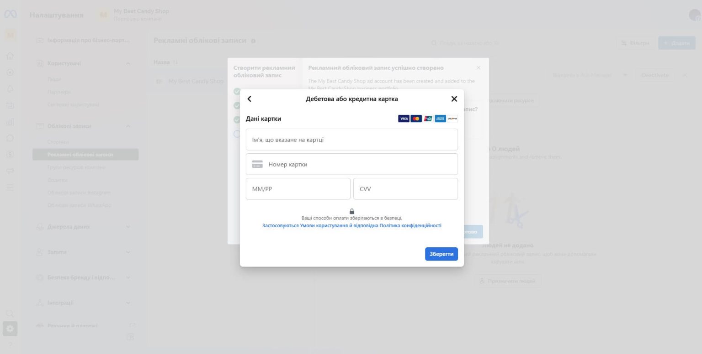Open Home from the left icon rail

(10, 56)
